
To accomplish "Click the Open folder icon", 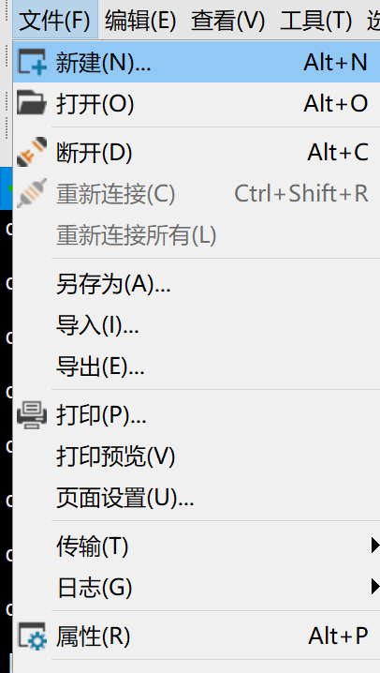I will click(x=32, y=102).
